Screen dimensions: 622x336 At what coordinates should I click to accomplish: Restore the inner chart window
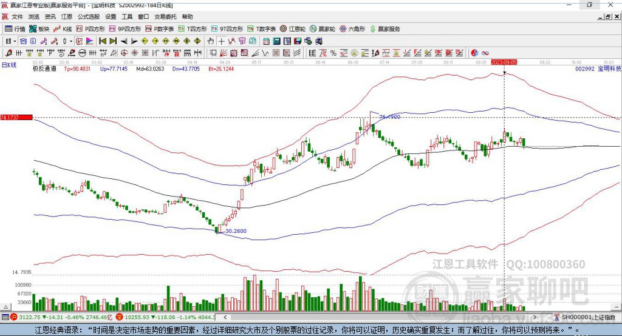pyautogui.click(x=607, y=16)
